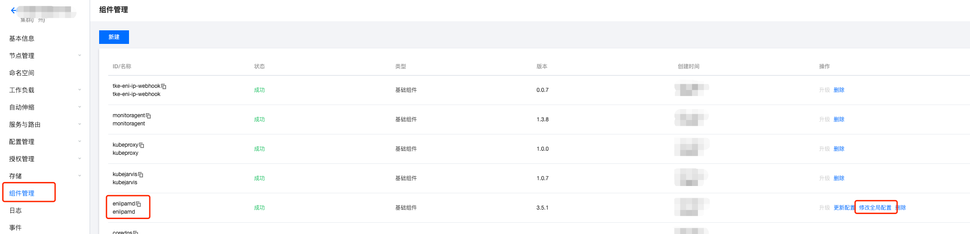Click the back arrow icon

coord(14,10)
